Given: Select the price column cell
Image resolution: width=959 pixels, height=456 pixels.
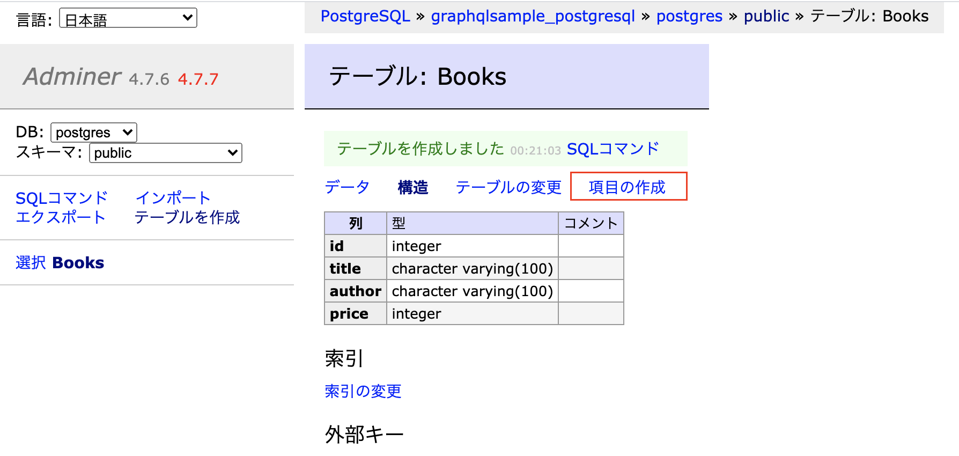Looking at the screenshot, I should click(x=356, y=314).
